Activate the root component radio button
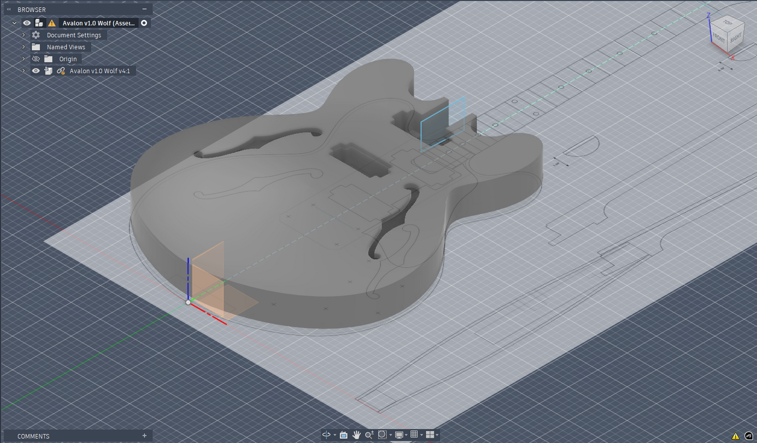This screenshot has width=757, height=443. tap(144, 23)
